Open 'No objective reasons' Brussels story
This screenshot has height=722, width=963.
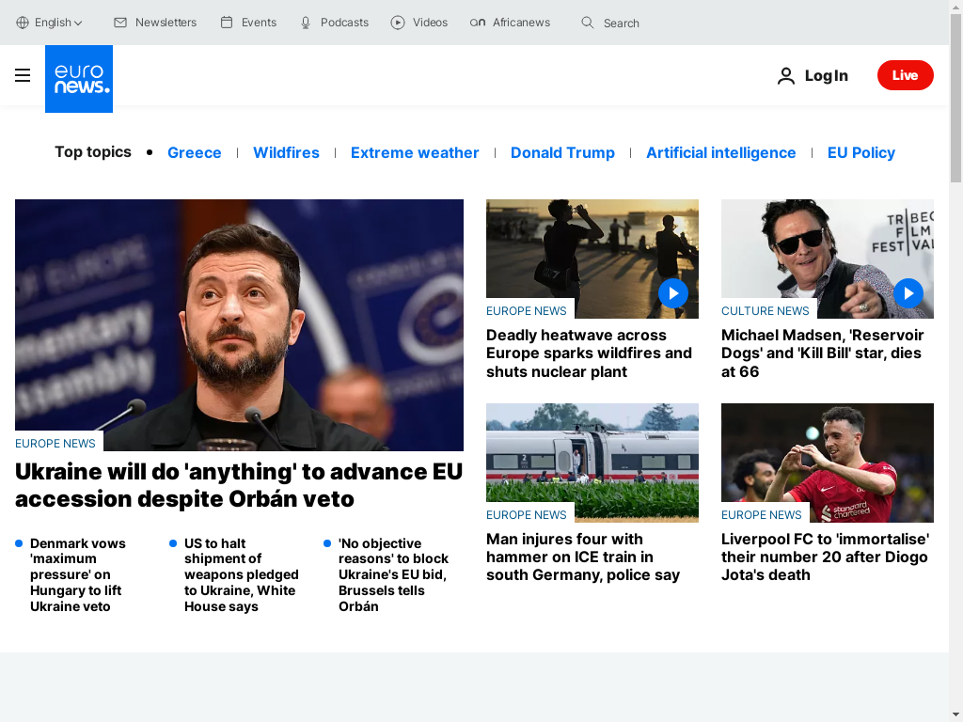click(x=393, y=574)
